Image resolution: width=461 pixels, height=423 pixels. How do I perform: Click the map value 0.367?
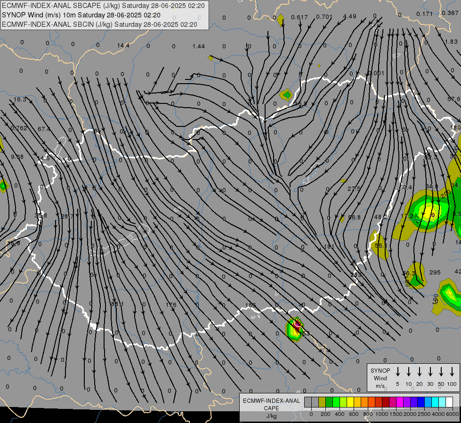coord(450,13)
